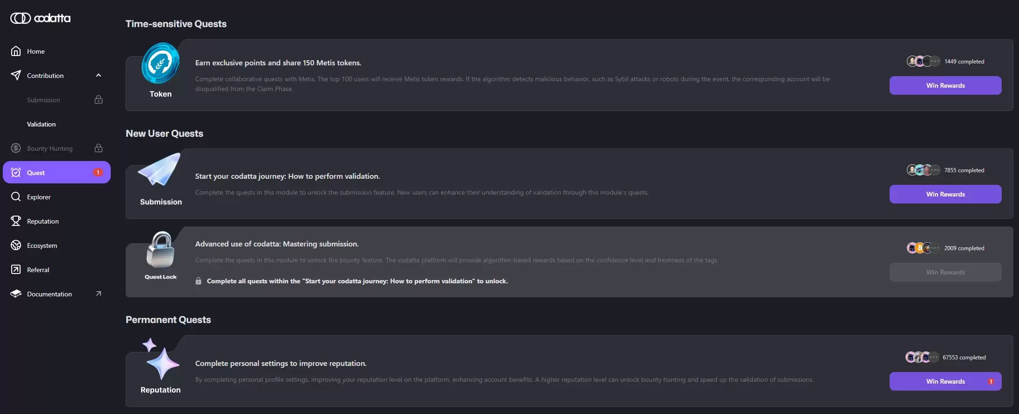Select the Quest sidebar item
Image resolution: width=1019 pixels, height=414 pixels.
coord(57,173)
